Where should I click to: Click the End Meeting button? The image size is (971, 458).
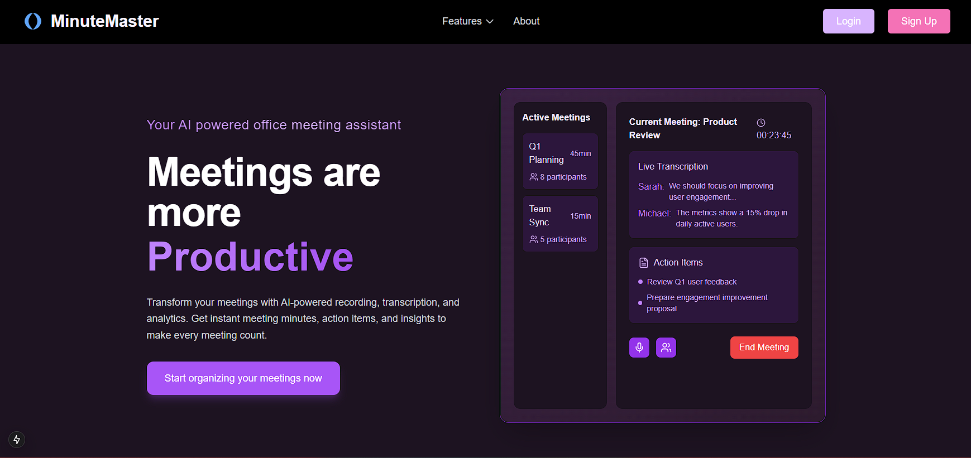click(x=764, y=348)
